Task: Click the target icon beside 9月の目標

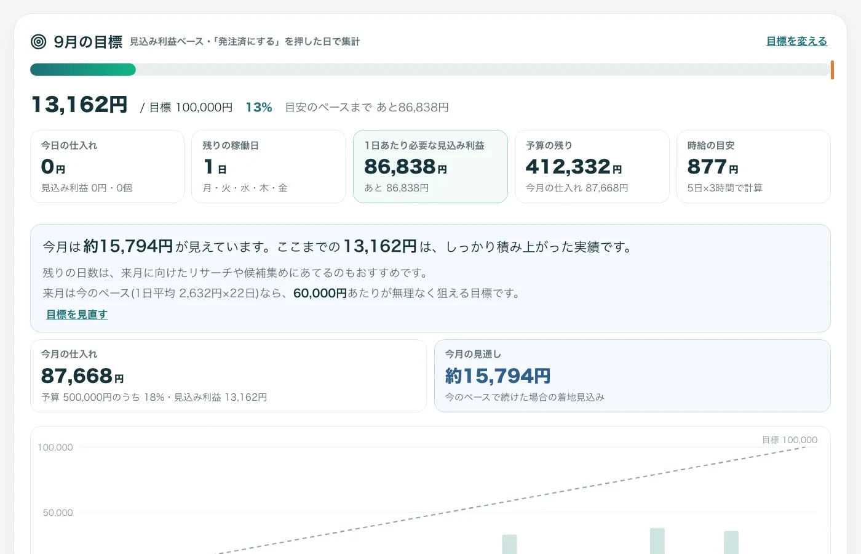Action: click(x=38, y=42)
